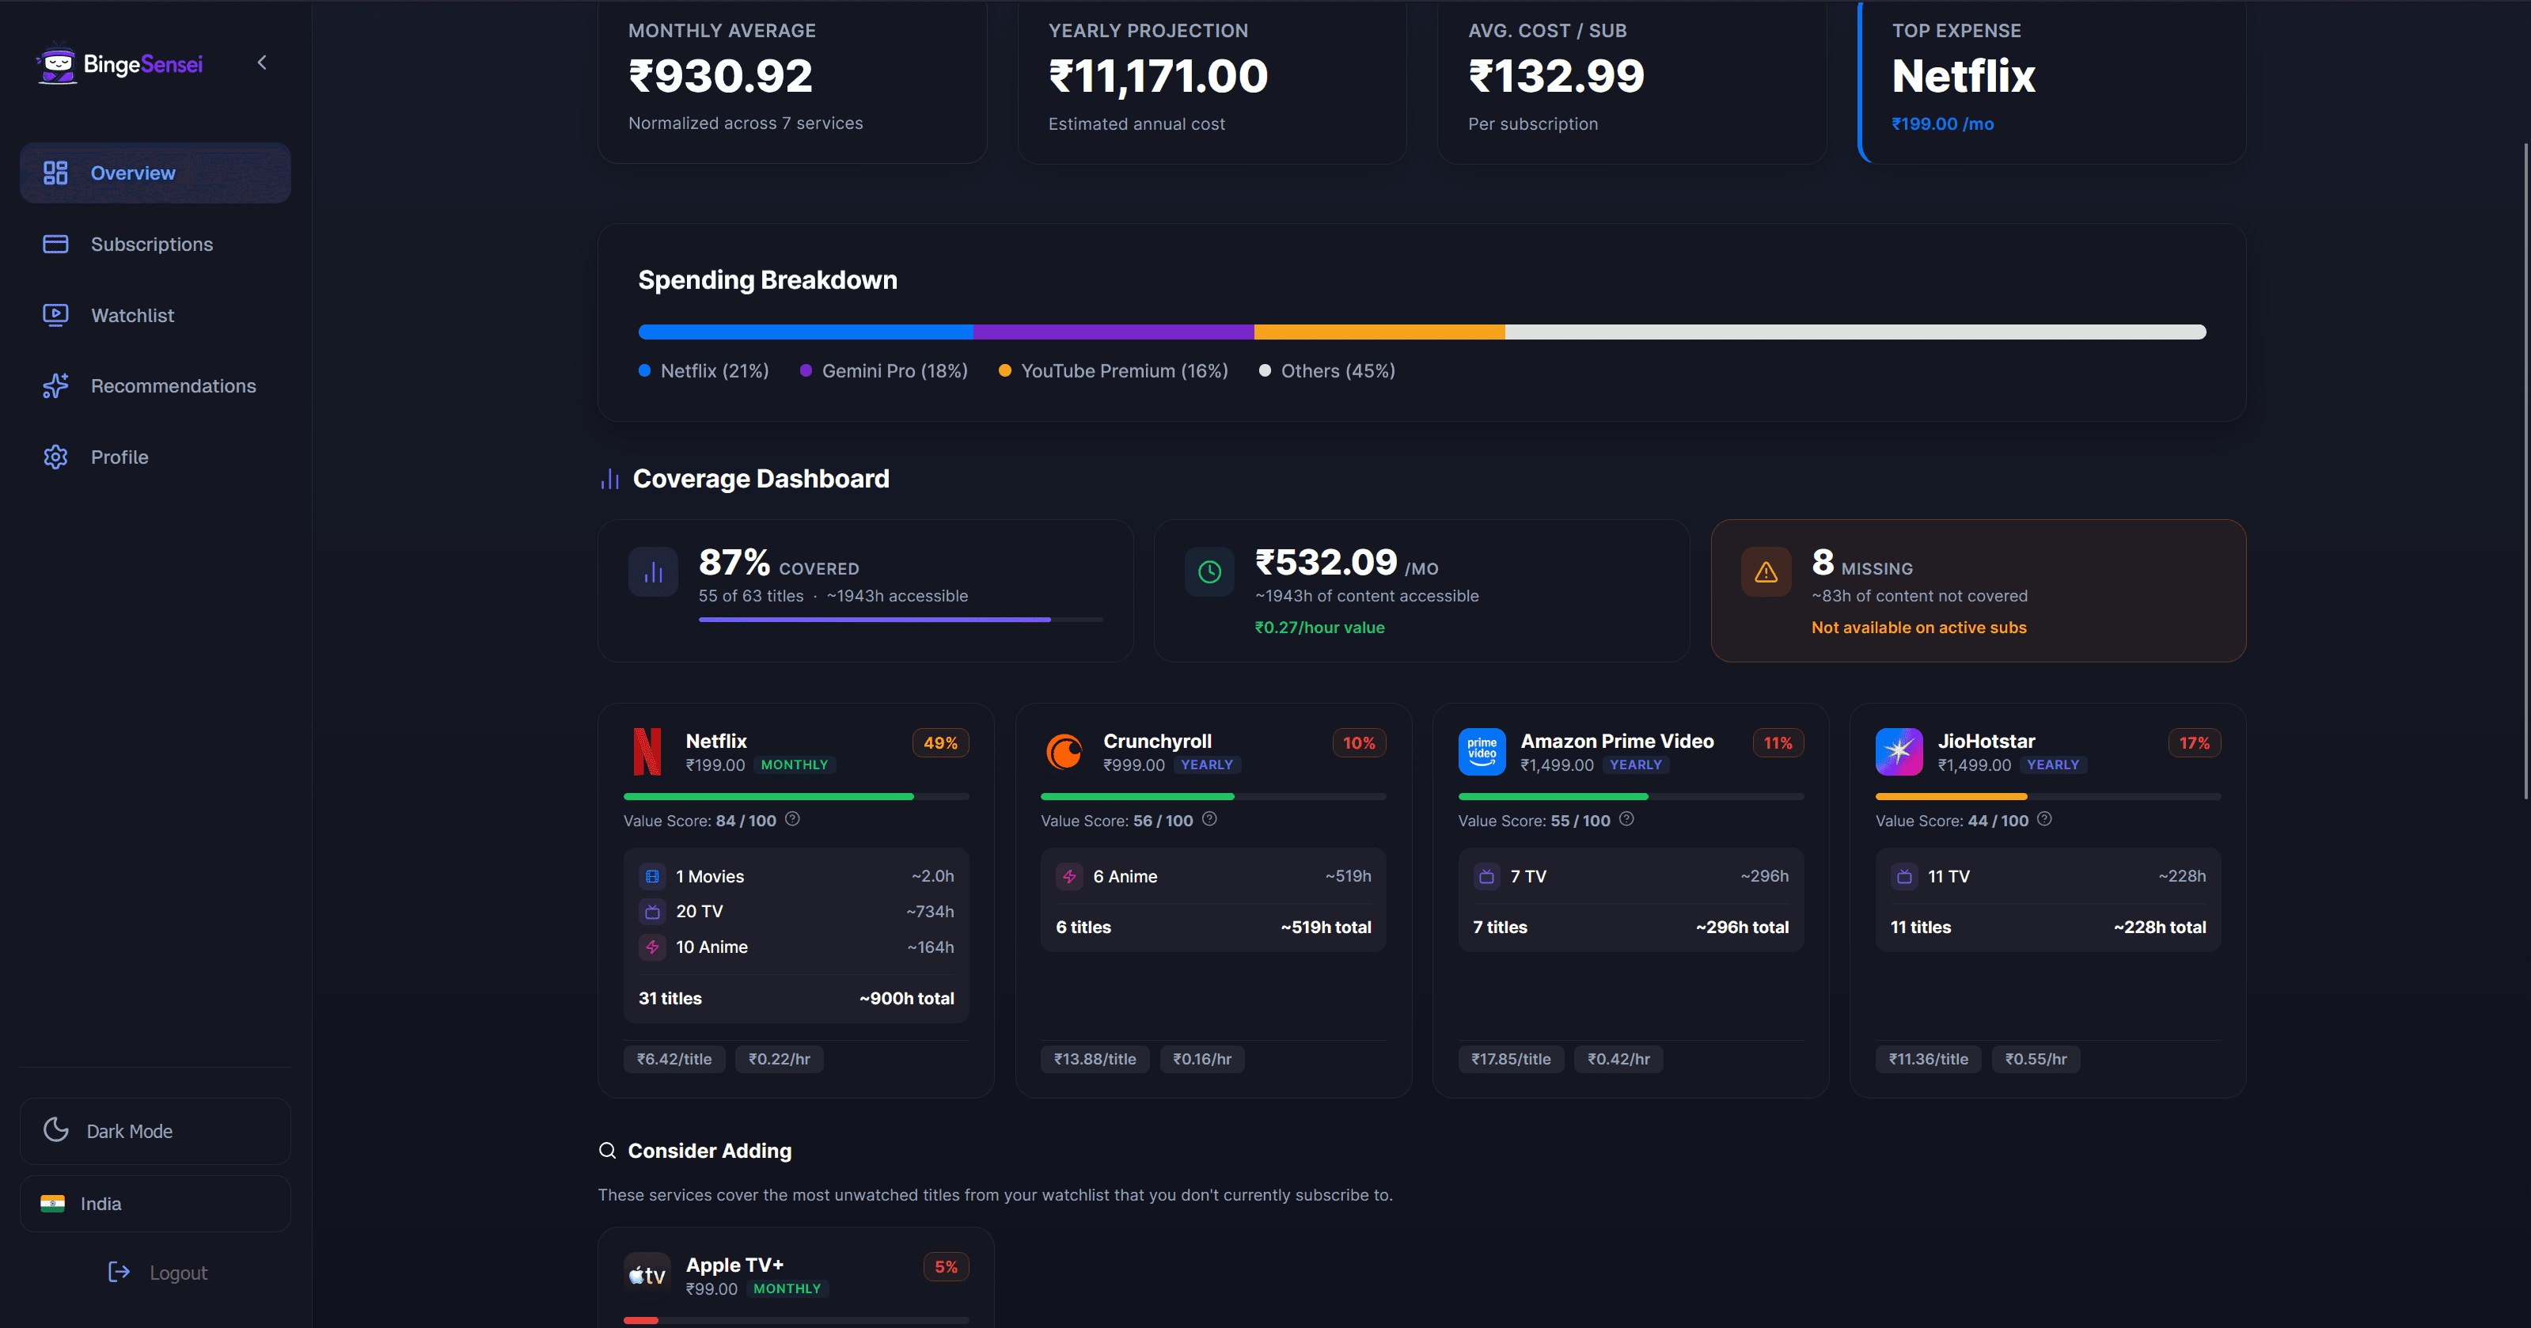Show JioHotstar value score help icon

(2043, 819)
